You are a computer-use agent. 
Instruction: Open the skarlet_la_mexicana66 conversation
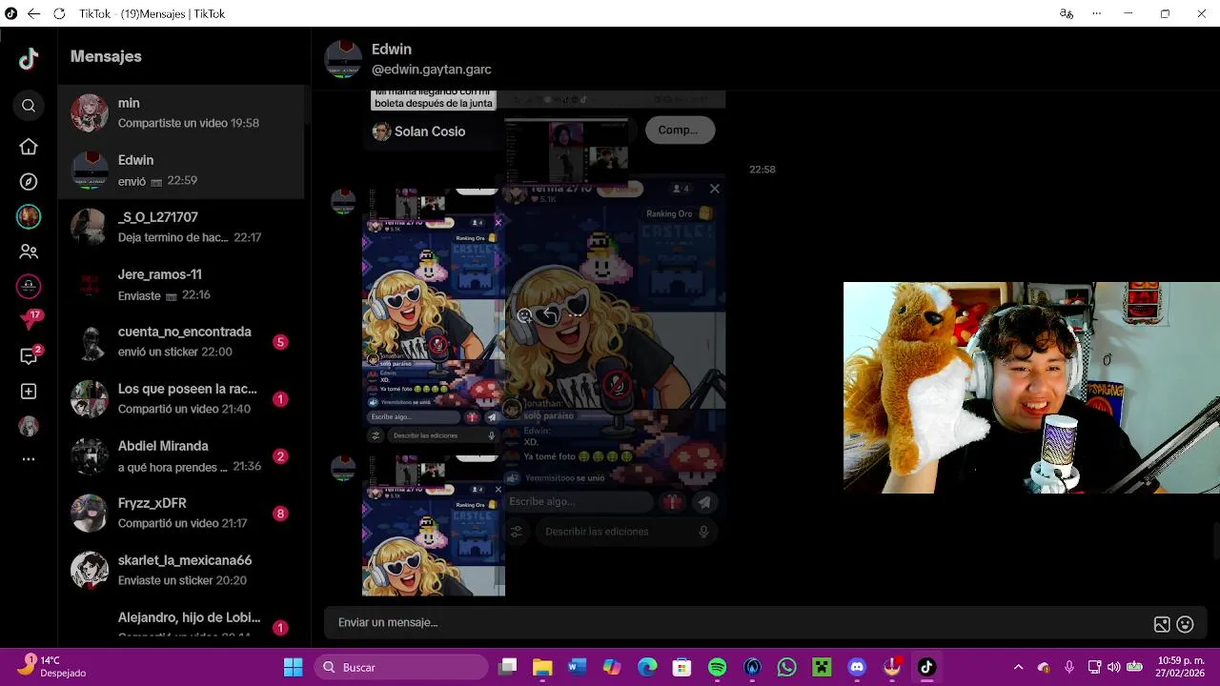coord(181,570)
